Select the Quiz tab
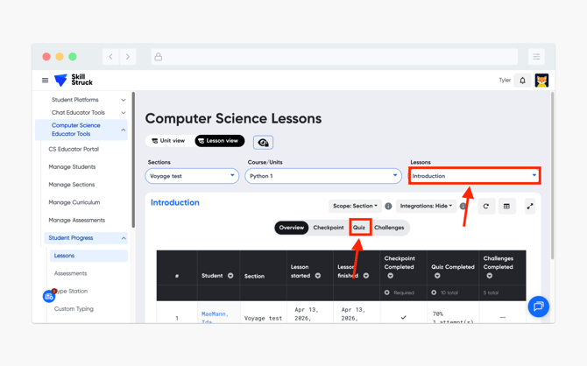The width and height of the screenshot is (587, 366). pyautogui.click(x=359, y=228)
